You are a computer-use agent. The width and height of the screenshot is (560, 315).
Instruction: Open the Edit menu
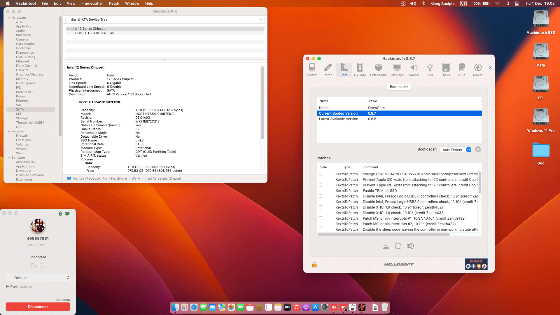pyautogui.click(x=57, y=3)
